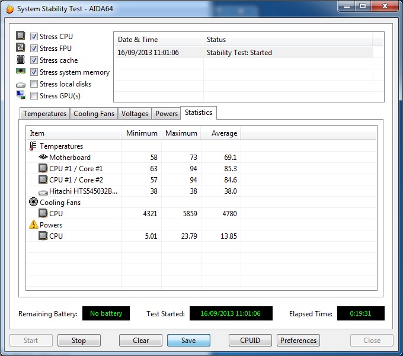This screenshot has width=403, height=356.
Task: Click the Save button
Action: pyautogui.click(x=188, y=341)
